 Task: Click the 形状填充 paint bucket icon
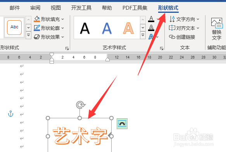click(37, 19)
